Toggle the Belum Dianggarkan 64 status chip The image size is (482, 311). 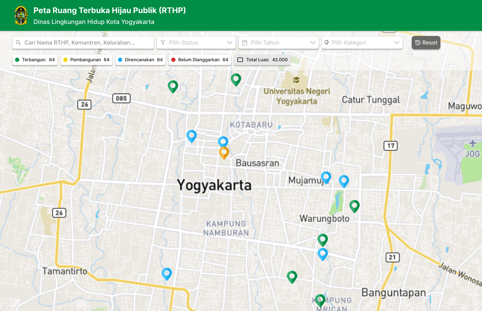200,60
